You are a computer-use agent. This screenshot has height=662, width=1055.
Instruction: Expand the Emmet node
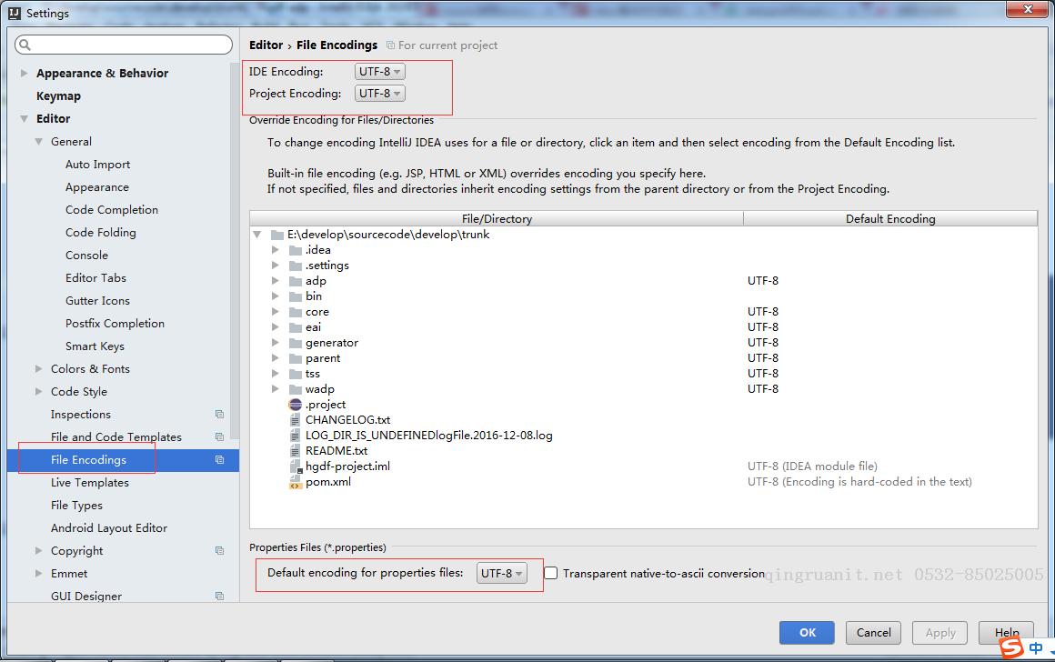point(38,573)
